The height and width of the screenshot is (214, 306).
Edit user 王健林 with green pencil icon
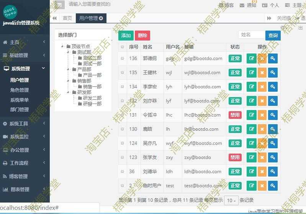[x=252, y=73]
